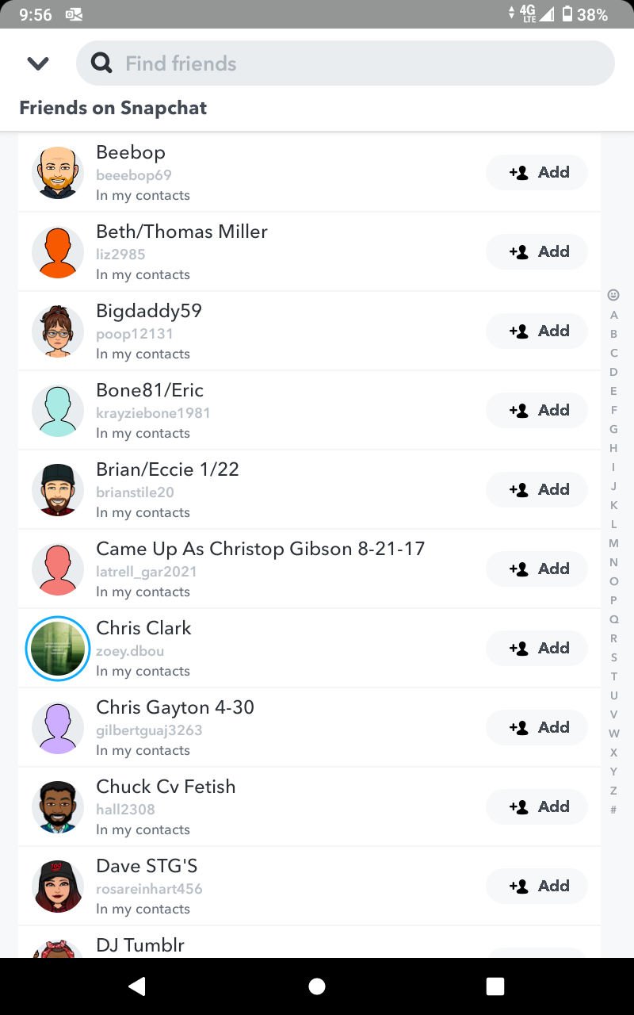Tap the search magnifier icon

[x=101, y=63]
